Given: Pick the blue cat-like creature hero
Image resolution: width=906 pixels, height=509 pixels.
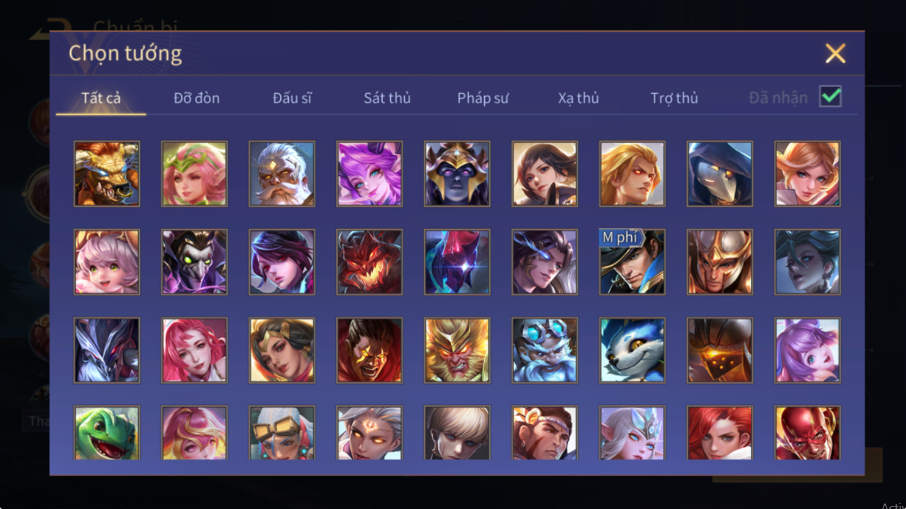Looking at the screenshot, I should point(632,351).
